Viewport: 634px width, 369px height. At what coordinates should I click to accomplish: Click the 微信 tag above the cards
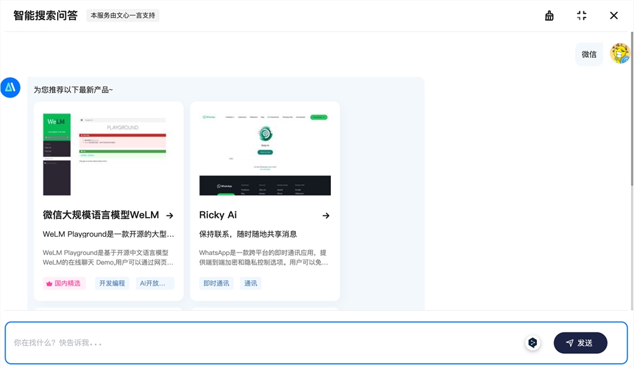click(589, 54)
